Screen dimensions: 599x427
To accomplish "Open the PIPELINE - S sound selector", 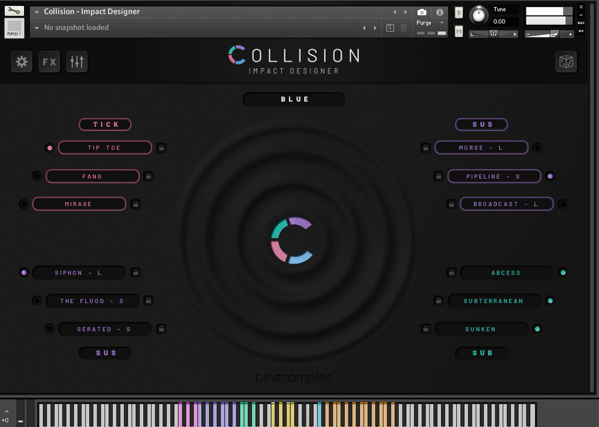I will 494,176.
